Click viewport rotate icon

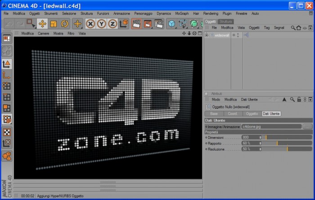194,33
